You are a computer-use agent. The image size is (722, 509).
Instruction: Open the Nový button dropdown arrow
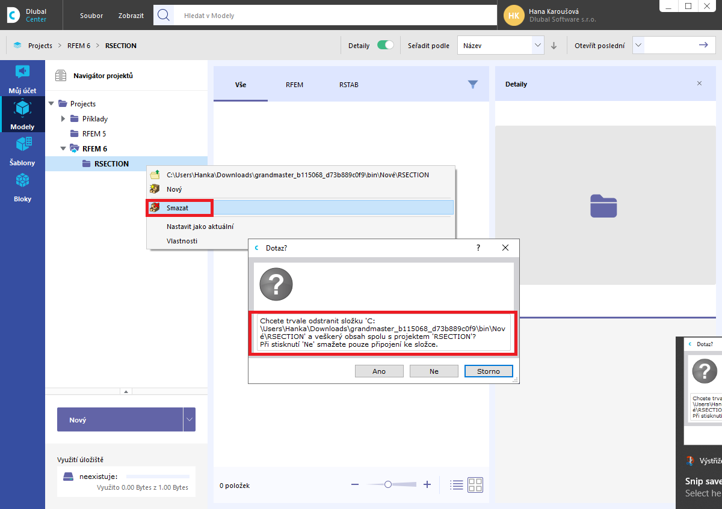click(190, 419)
